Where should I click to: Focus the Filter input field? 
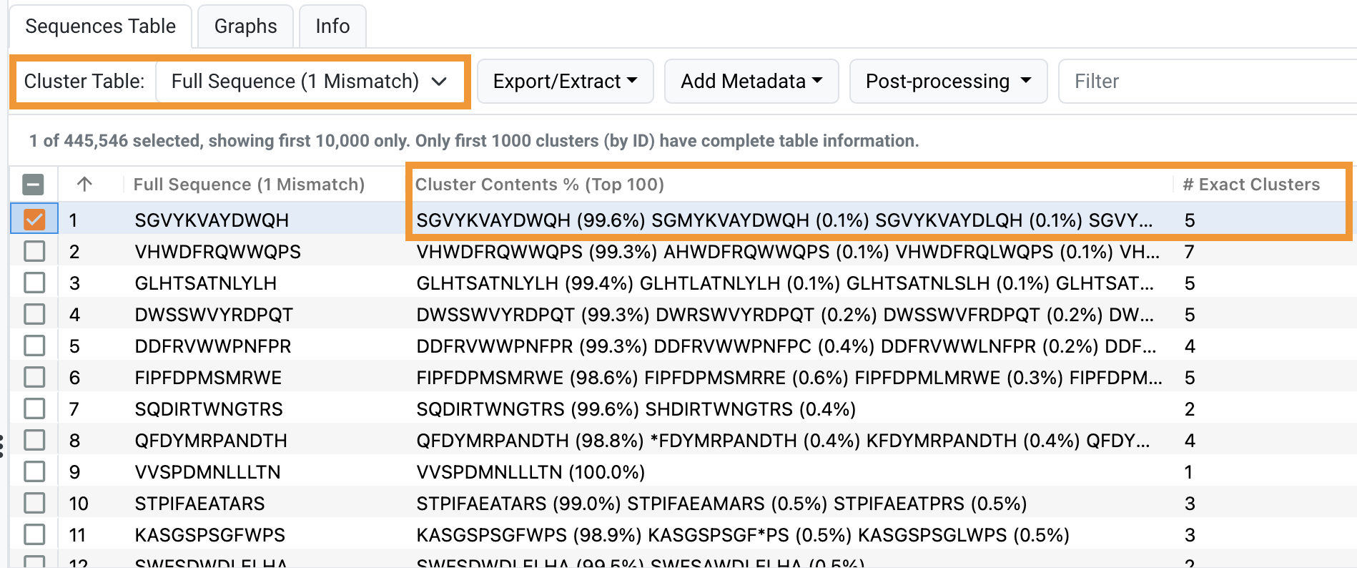(x=1208, y=82)
